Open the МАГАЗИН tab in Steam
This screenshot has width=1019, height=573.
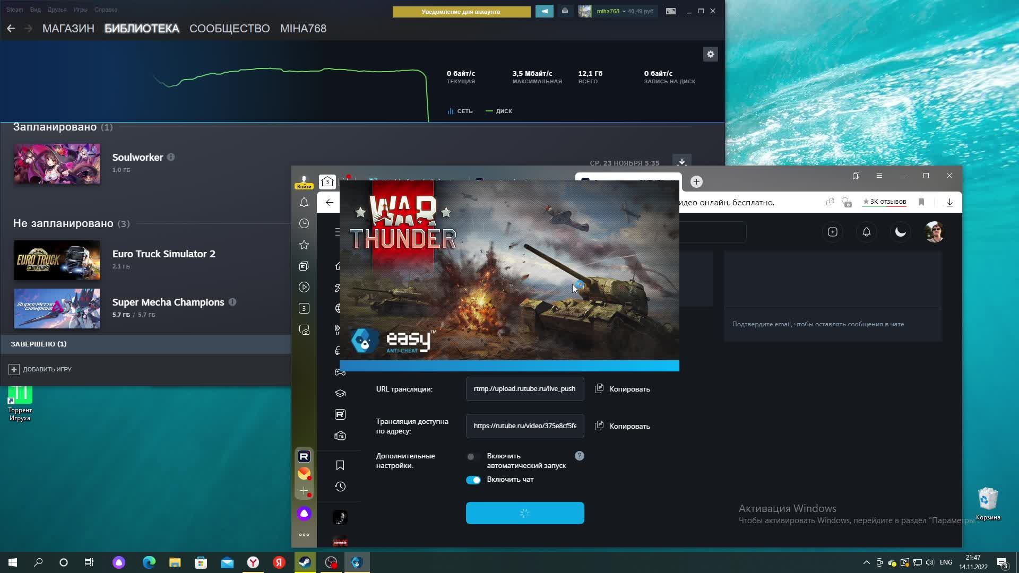pyautogui.click(x=68, y=29)
